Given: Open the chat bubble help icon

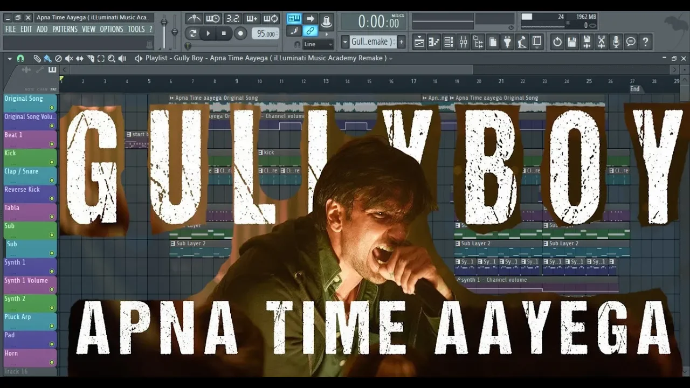Looking at the screenshot, I should pos(630,42).
